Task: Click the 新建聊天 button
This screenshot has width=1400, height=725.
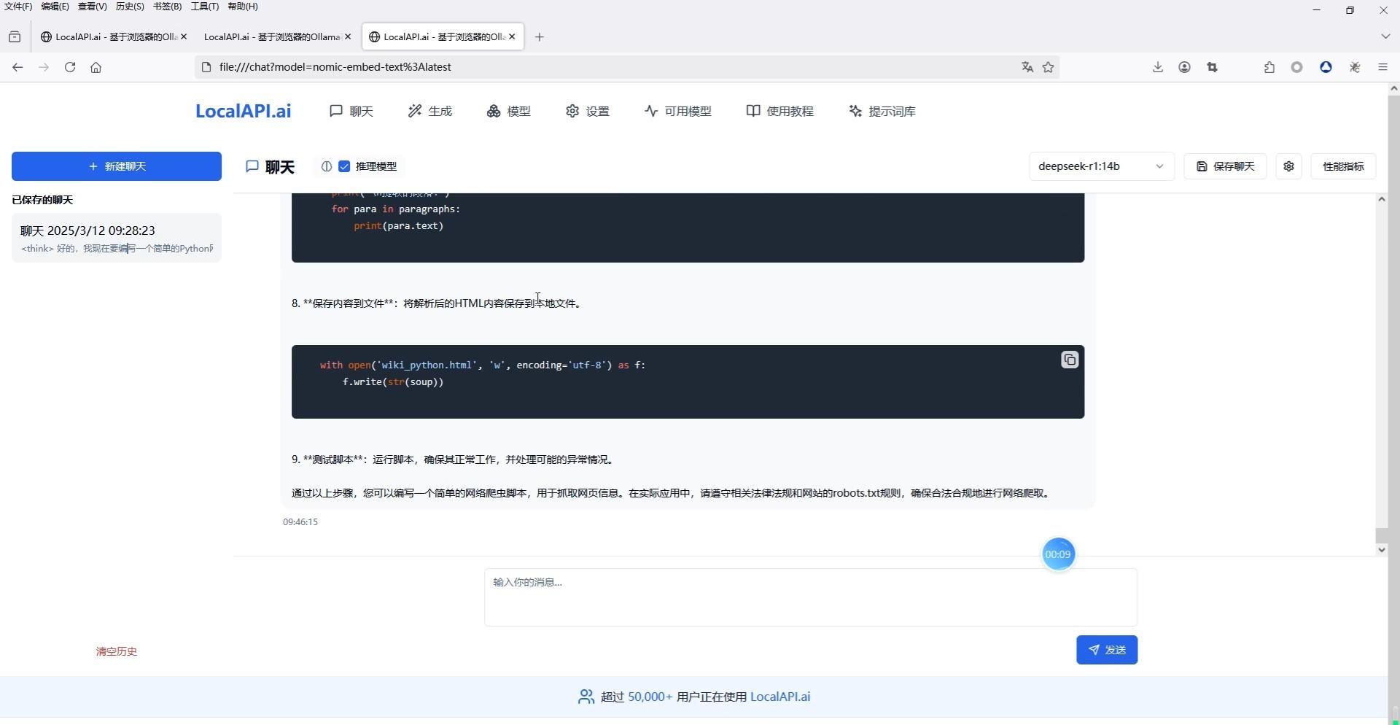Action: coord(116,166)
